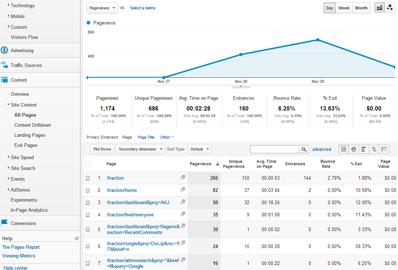Open /traction page in new window
Image resolution: width=398 pixels, height=270 pixels.
[183, 177]
